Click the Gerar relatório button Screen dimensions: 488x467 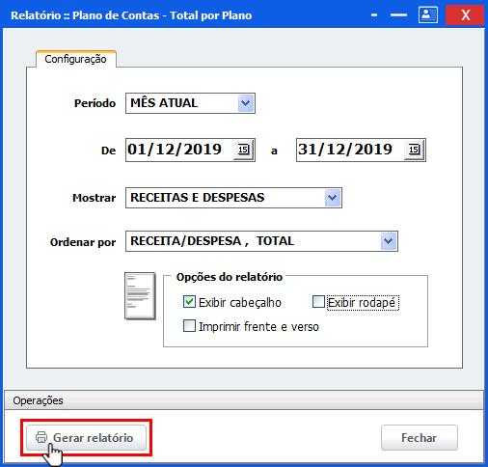coord(86,437)
